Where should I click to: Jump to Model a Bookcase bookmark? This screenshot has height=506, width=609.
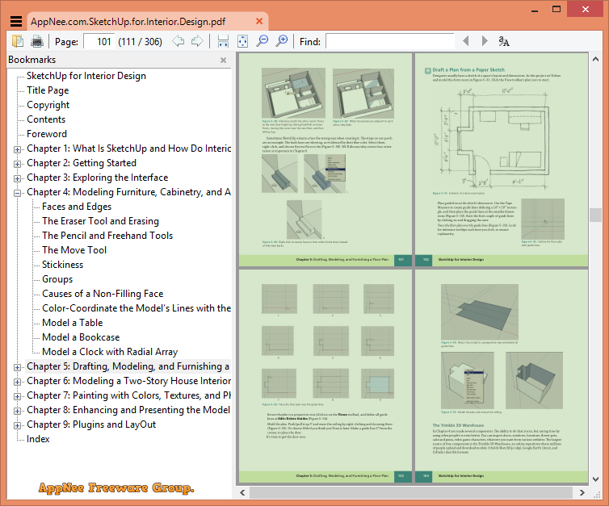coord(81,337)
